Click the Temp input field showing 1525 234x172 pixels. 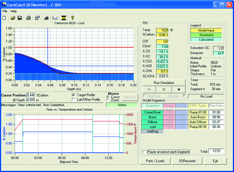coord(163,30)
